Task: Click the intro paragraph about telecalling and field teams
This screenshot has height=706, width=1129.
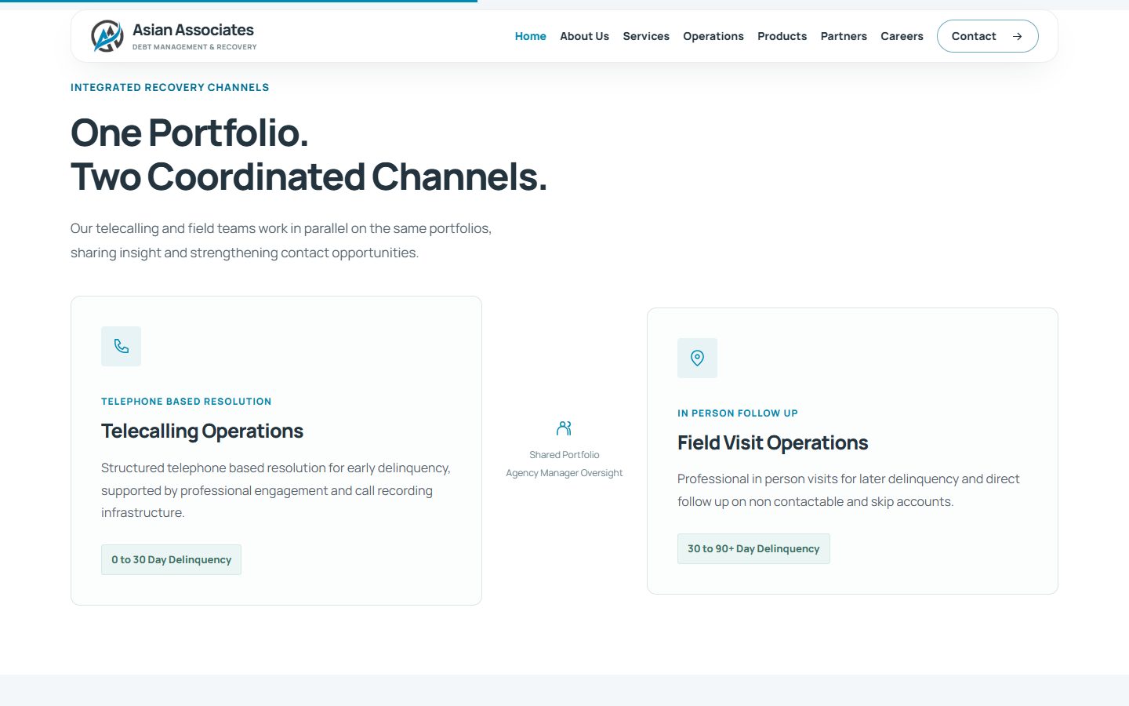Action: [281, 241]
